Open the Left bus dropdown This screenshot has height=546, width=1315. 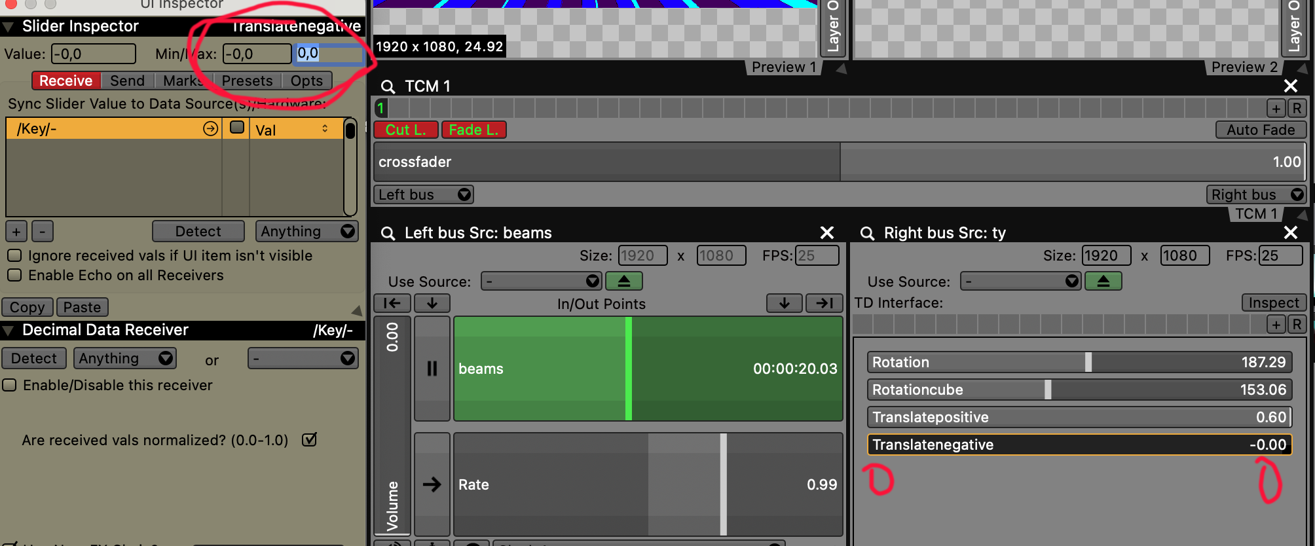[x=423, y=194]
